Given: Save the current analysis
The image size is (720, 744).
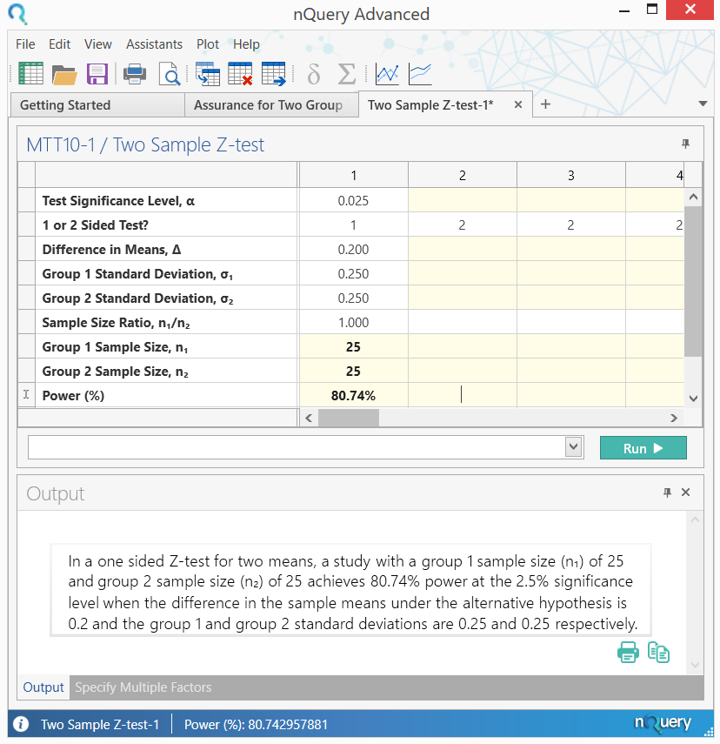Looking at the screenshot, I should pos(97,74).
